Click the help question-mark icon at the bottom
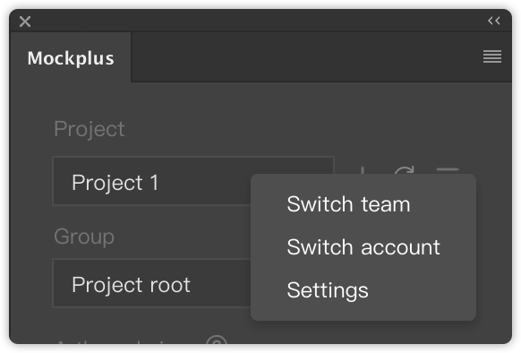521x353 pixels. (217, 340)
